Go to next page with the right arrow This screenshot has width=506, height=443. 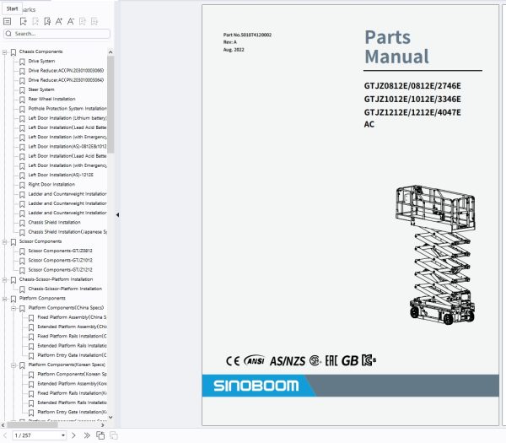73,435
